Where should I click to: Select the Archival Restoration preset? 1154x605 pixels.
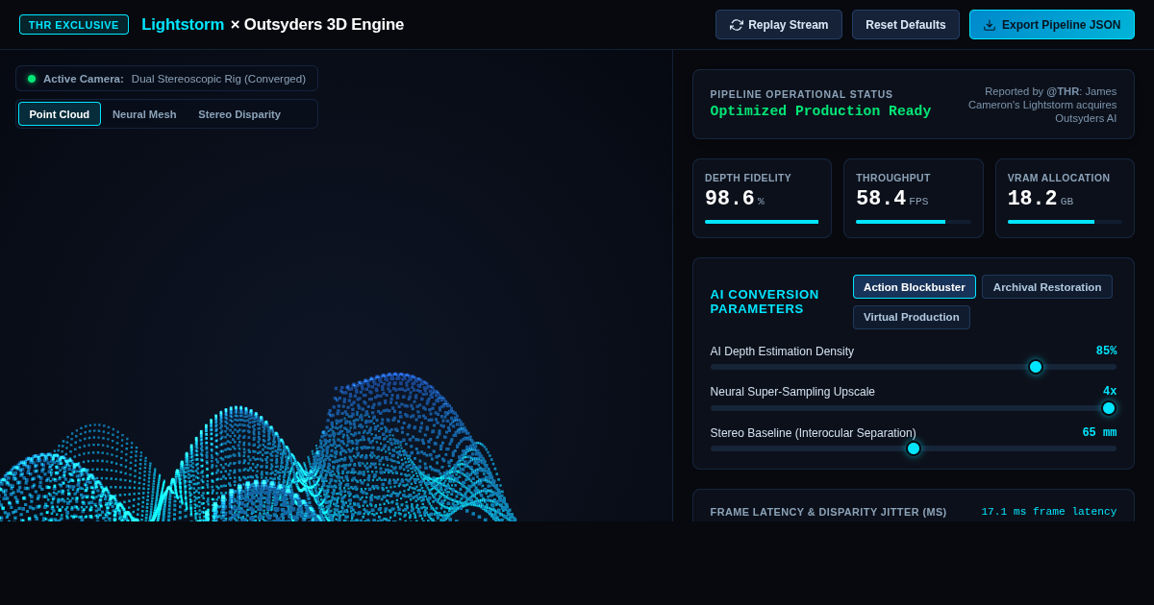click(1047, 287)
